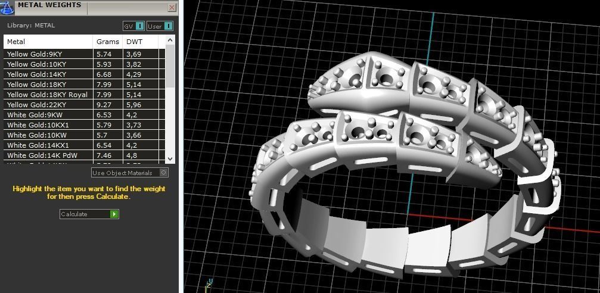This screenshot has width=600, height=293.
Task: Click the green arrow on Calculate
Action: click(x=114, y=214)
